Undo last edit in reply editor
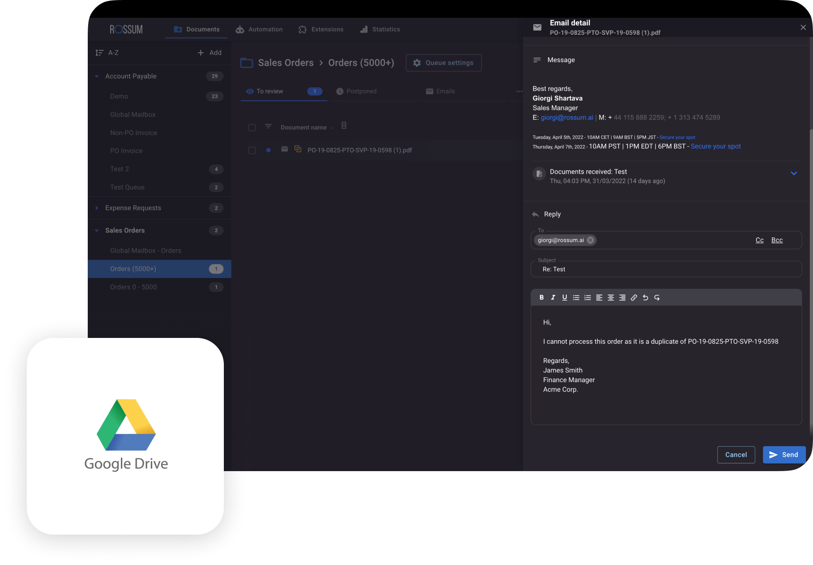Screen dimensions: 813x565 [646, 298]
